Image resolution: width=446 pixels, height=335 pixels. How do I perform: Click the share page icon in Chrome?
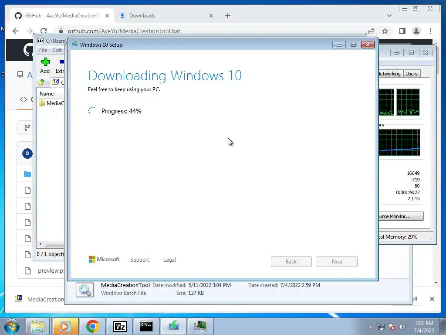371,31
